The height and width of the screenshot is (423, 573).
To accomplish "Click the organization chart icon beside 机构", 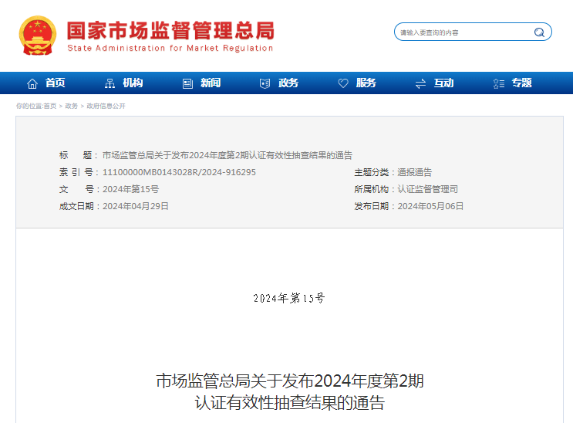I will point(110,83).
